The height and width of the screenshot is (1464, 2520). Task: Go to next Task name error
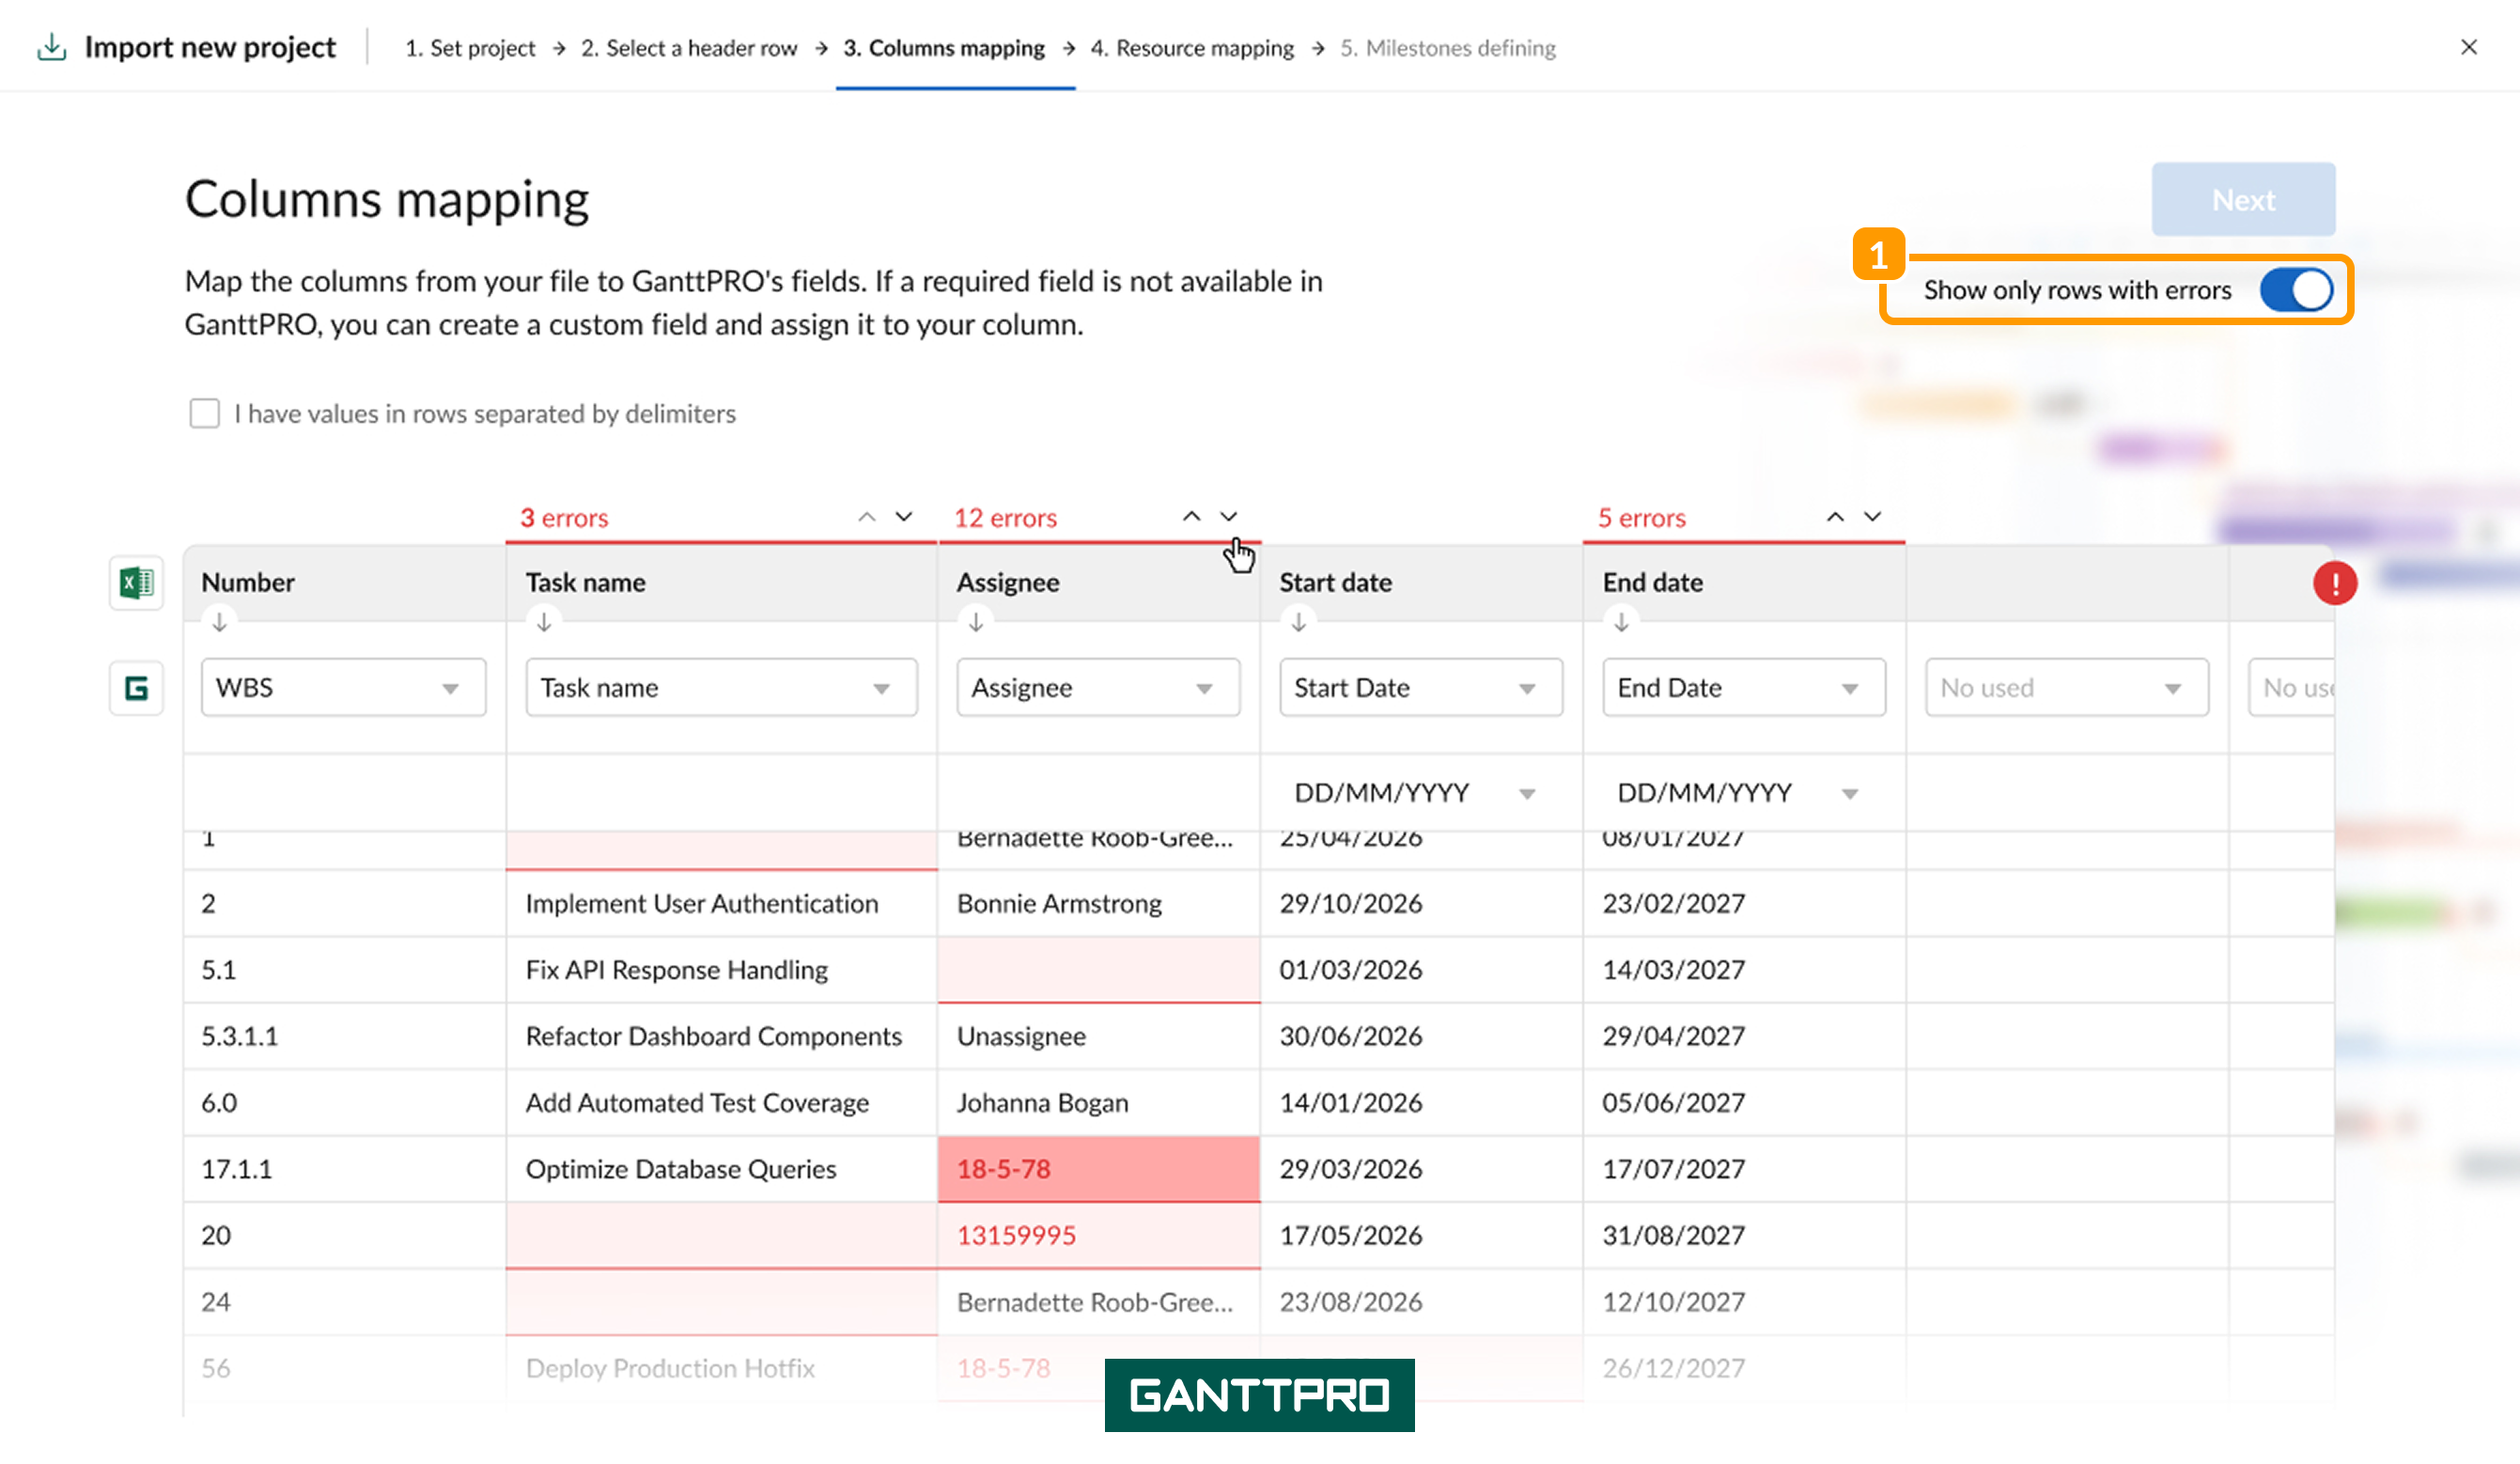click(x=904, y=517)
